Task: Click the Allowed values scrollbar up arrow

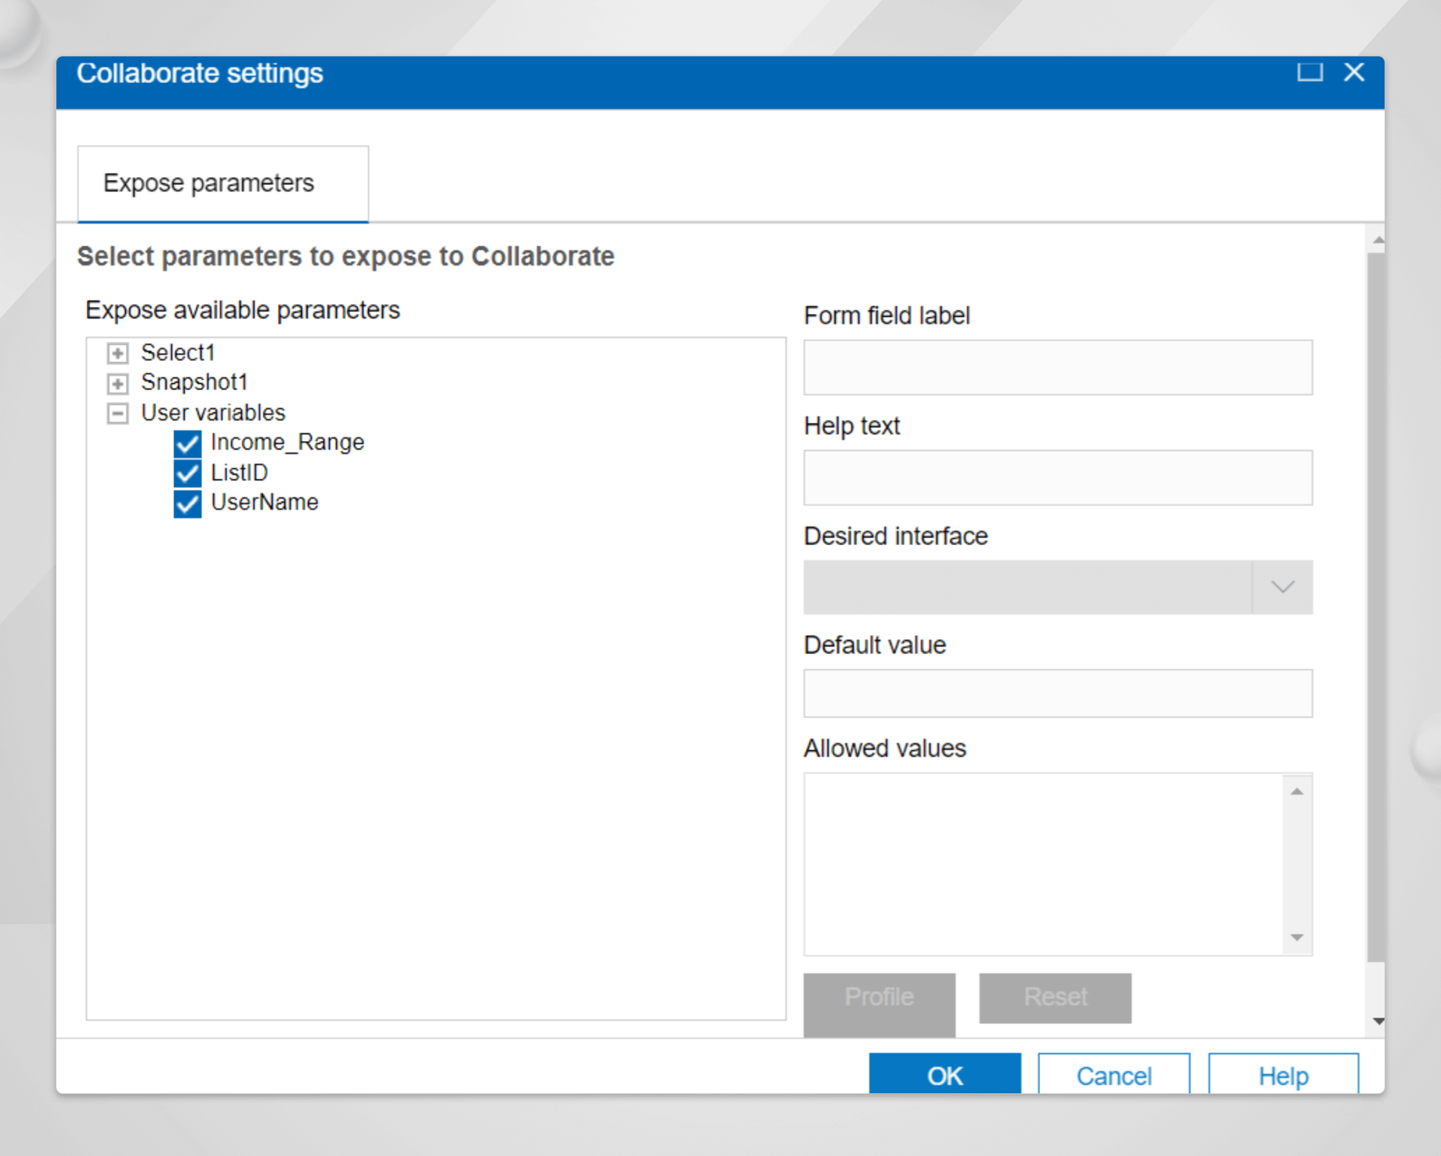Action: pos(1296,793)
